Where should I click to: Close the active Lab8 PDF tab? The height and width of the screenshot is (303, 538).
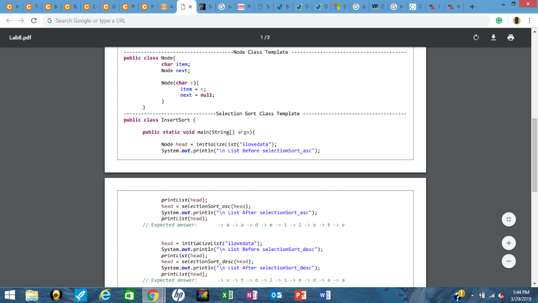tap(190, 6)
